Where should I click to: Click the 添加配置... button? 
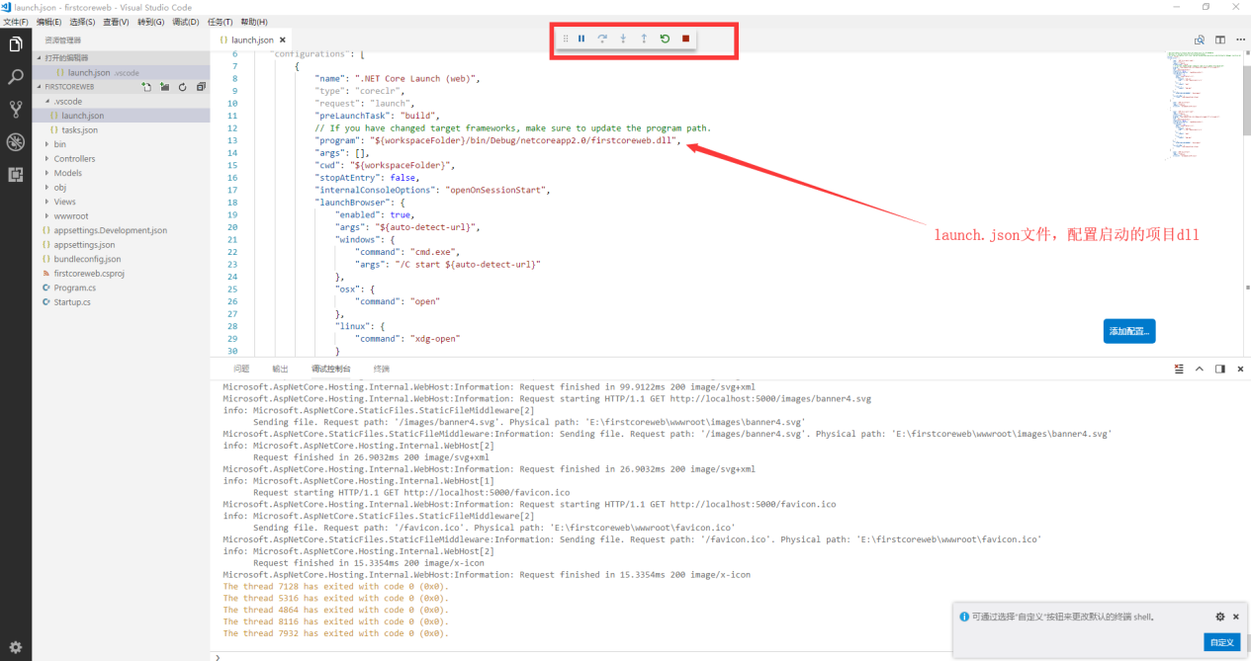(x=1128, y=331)
